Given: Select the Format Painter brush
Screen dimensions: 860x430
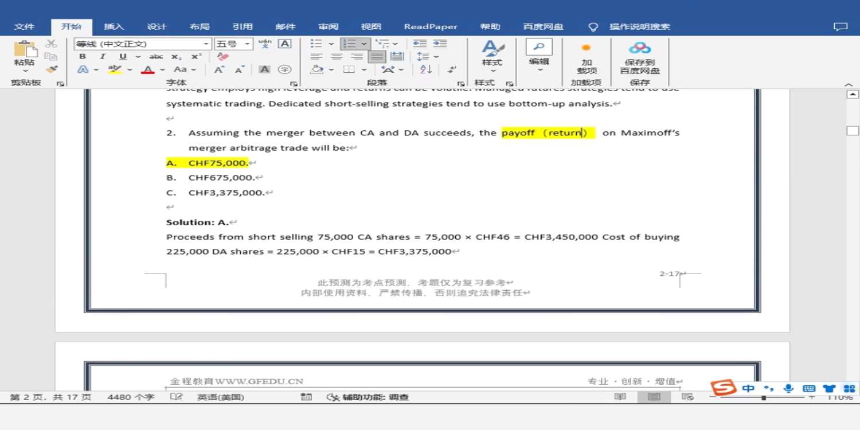Looking at the screenshot, I should click(x=52, y=69).
